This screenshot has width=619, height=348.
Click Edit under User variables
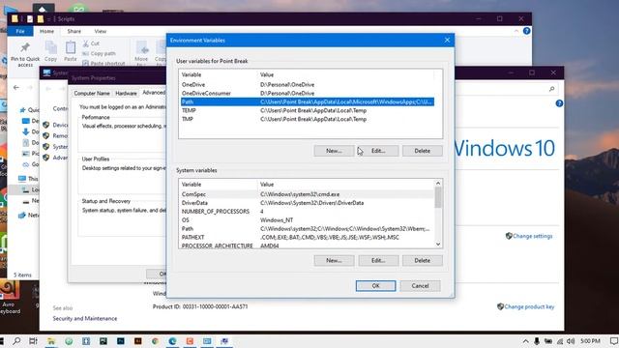(x=378, y=151)
